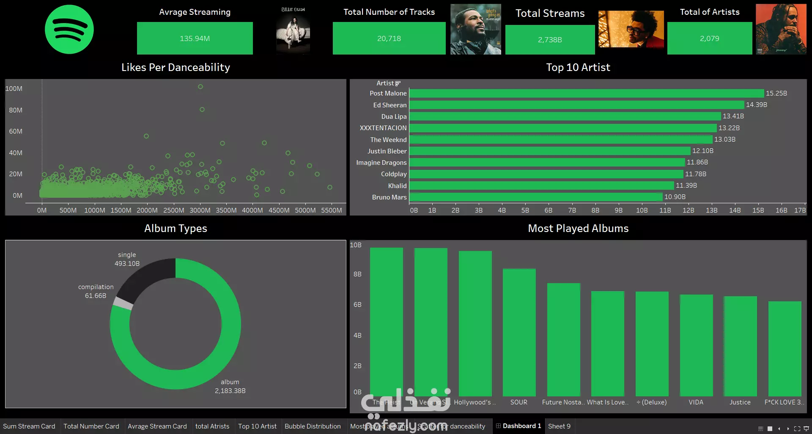812x434 pixels.
Task: Click the '15.25B' Post Malone value label
Action: (x=776, y=93)
